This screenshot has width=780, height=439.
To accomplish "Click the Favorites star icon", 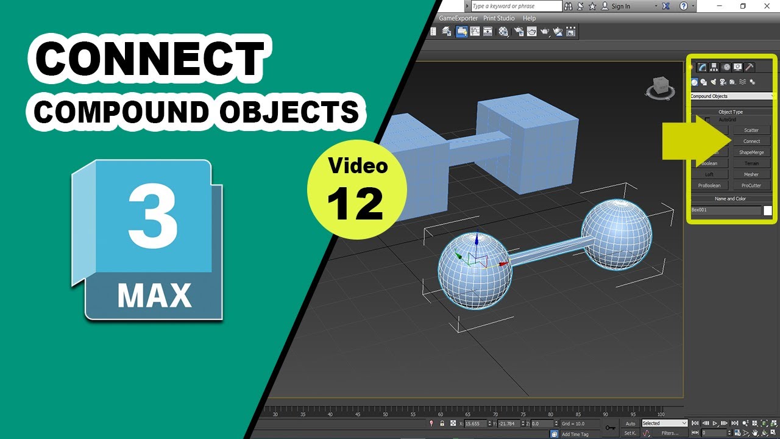I will pyautogui.click(x=592, y=6).
